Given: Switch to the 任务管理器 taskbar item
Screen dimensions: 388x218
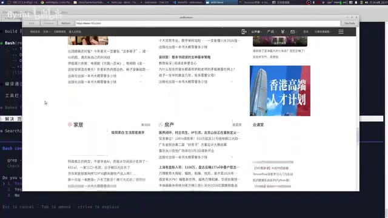Looking at the screenshot, I should [x=281, y=2].
